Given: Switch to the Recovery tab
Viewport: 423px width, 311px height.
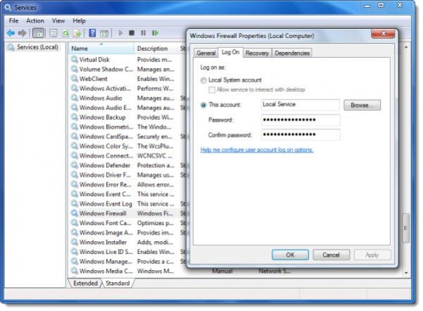Looking at the screenshot, I should pos(257,53).
